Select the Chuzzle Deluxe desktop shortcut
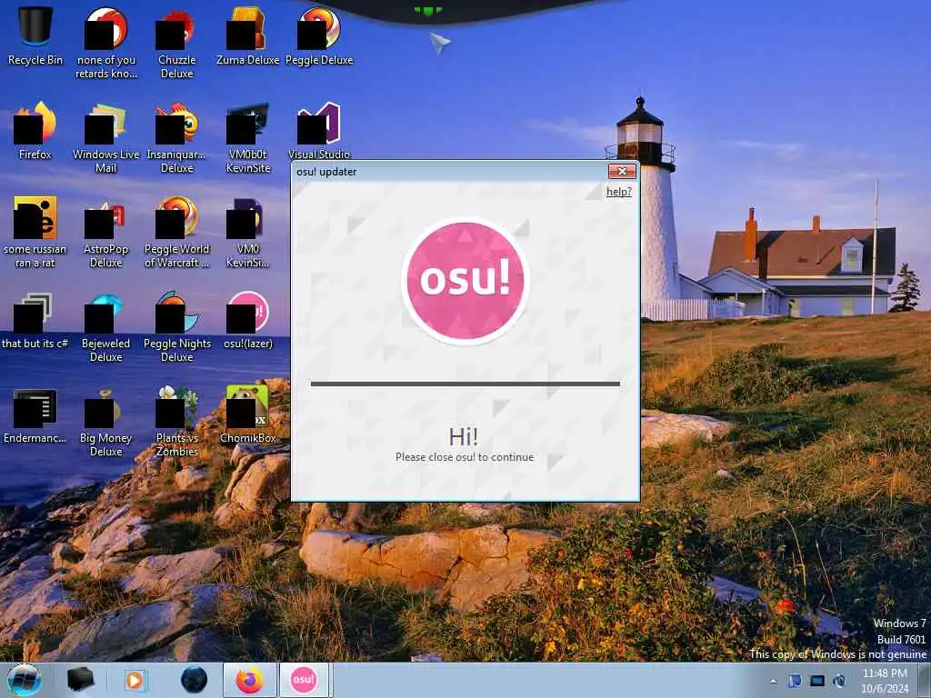This screenshot has height=698, width=931. pos(176,43)
